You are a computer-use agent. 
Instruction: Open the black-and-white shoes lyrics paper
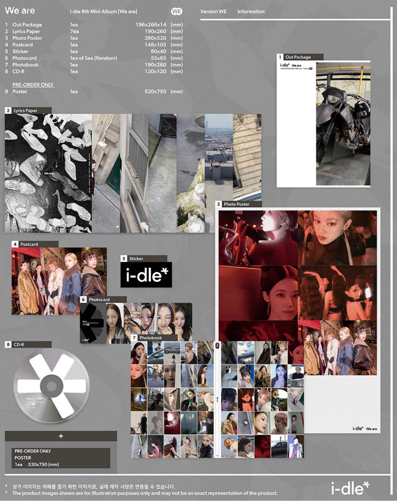[x=48, y=173]
